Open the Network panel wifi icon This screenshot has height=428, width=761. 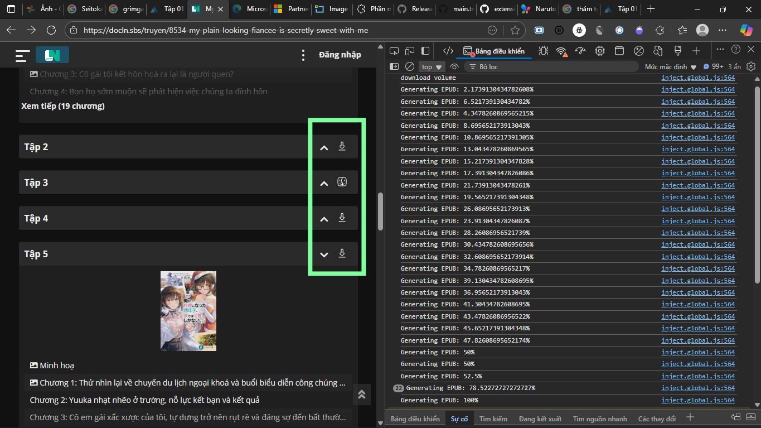(x=561, y=51)
